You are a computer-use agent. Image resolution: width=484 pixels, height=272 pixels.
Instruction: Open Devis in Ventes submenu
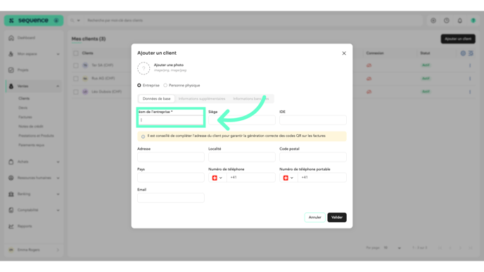coord(23,108)
